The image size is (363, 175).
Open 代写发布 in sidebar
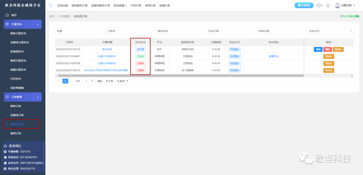(x=15, y=79)
